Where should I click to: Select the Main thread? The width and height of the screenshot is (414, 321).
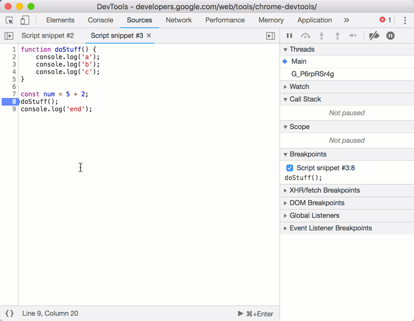pos(347,61)
